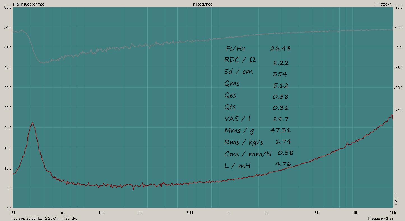Click the Magnitude(ohms) axis title
This screenshot has width=405, height=221.
(29, 4)
